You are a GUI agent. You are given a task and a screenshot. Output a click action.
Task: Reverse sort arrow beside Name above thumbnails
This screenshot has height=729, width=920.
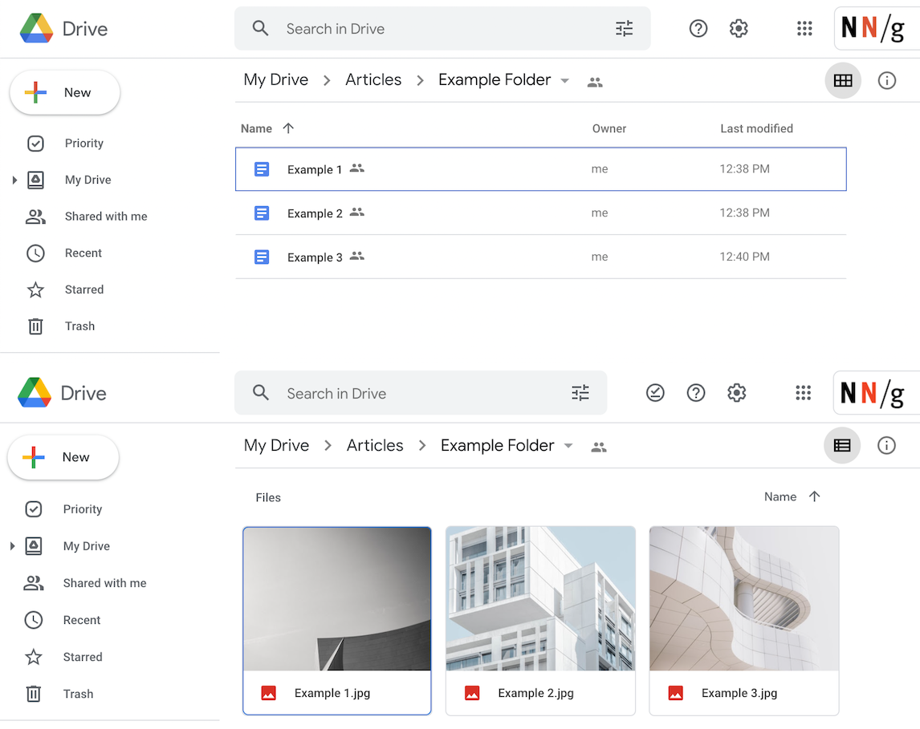(x=815, y=497)
